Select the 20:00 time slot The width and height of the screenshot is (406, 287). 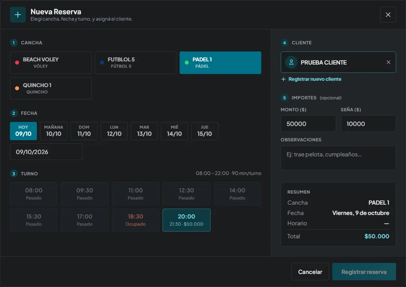pyautogui.click(x=186, y=220)
